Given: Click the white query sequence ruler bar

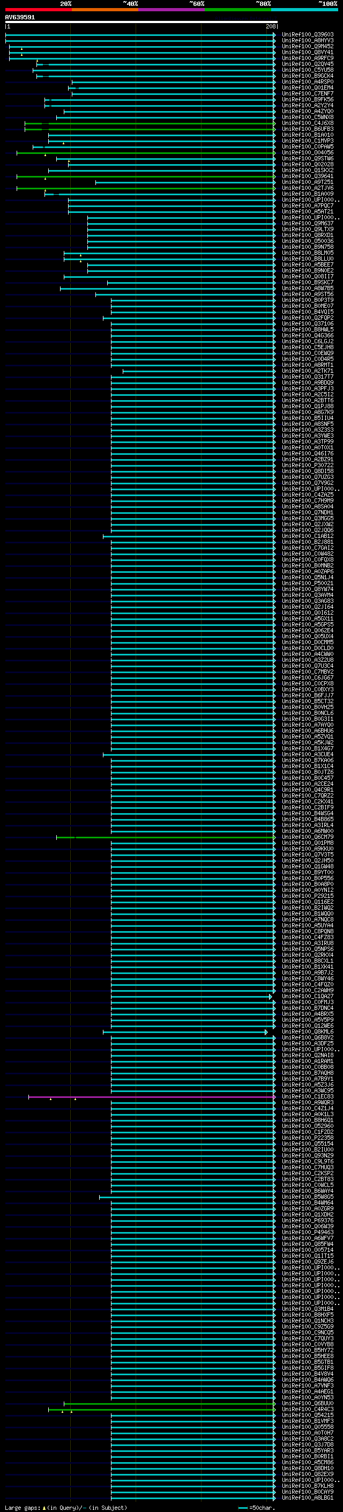Looking at the screenshot, I should coord(141,23).
